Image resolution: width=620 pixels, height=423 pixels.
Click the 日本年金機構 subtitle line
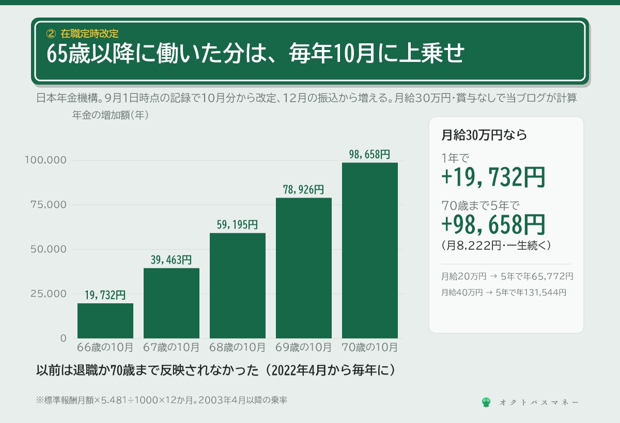pos(306,99)
